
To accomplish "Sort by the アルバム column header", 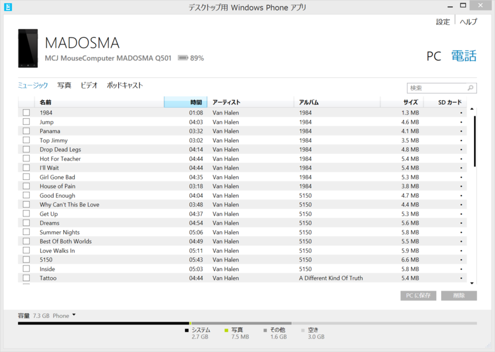I will pos(337,102).
